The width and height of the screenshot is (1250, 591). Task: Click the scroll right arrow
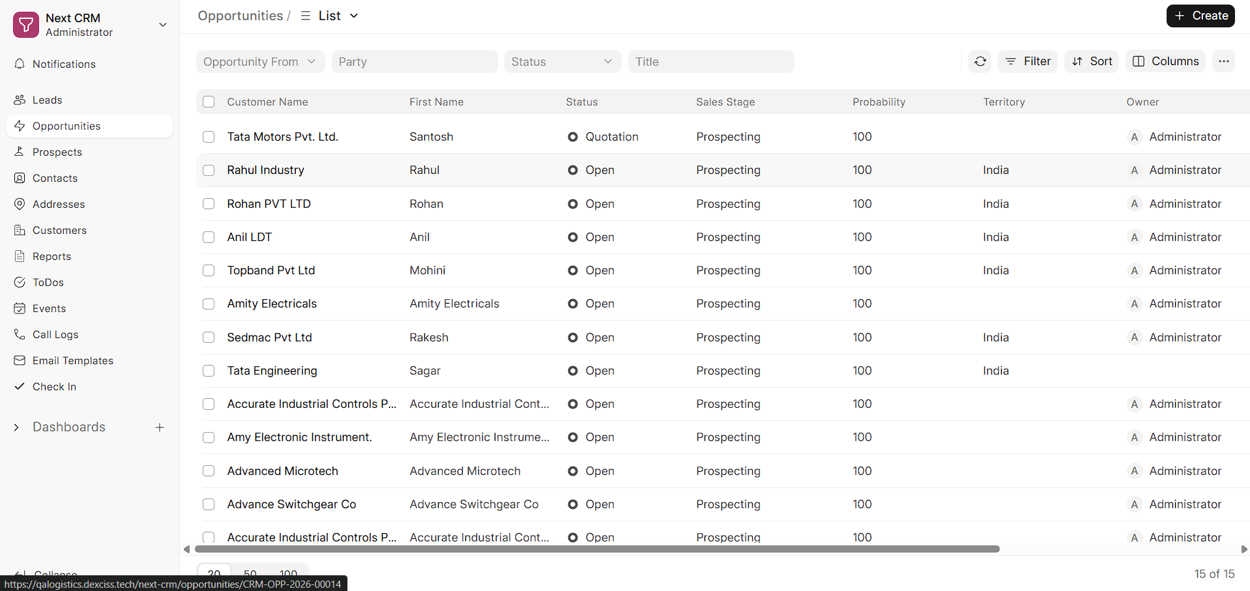point(1243,549)
